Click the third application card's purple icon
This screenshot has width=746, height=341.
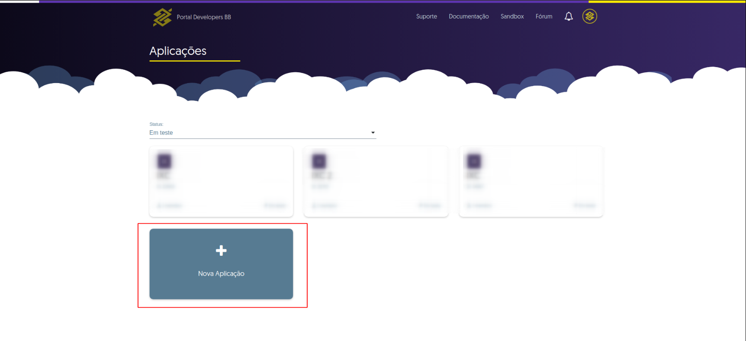coord(474,161)
